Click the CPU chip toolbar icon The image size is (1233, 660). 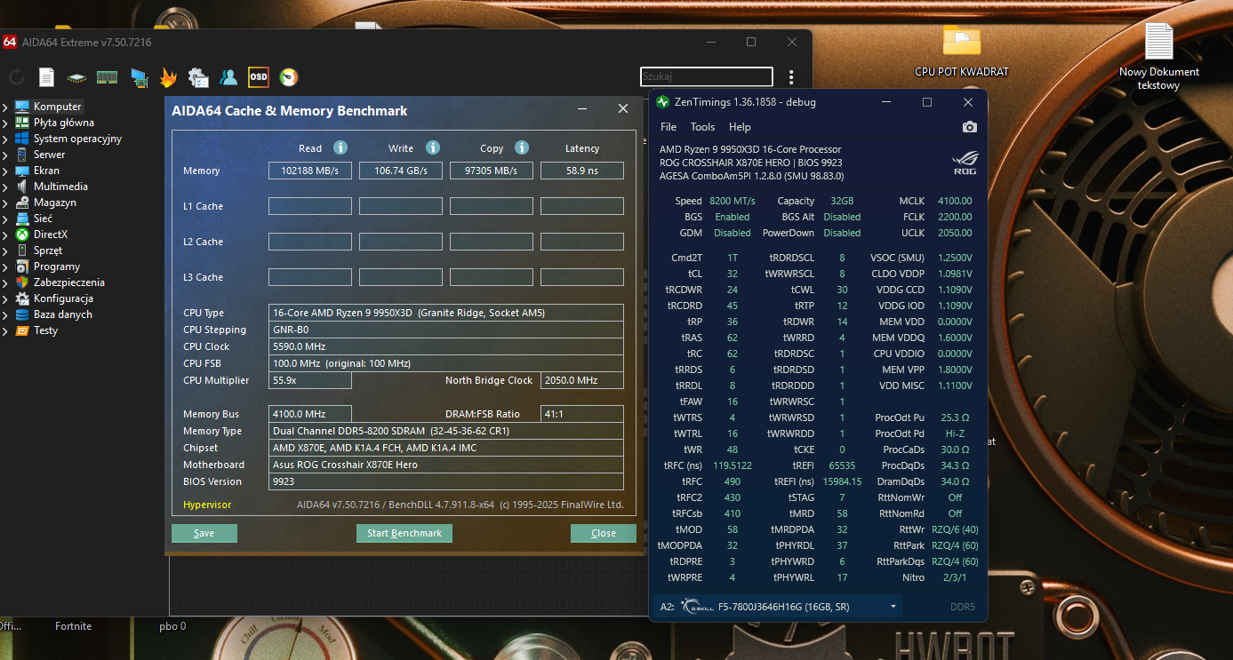point(77,77)
